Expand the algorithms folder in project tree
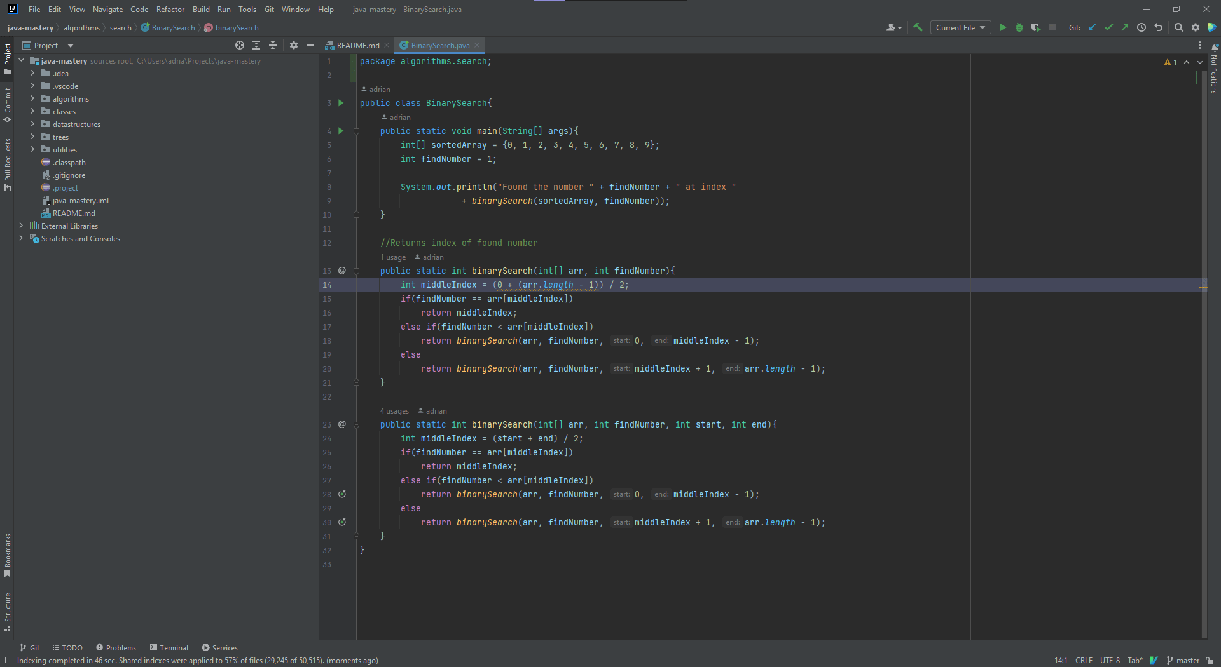The image size is (1221, 667). tap(32, 99)
